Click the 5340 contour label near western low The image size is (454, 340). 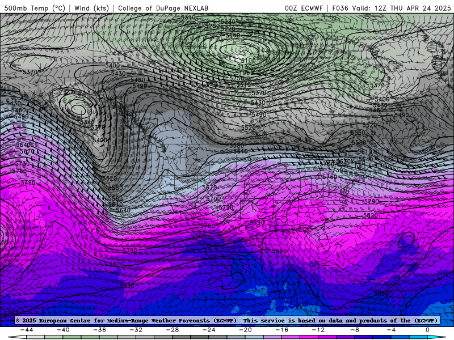pyautogui.click(x=87, y=122)
